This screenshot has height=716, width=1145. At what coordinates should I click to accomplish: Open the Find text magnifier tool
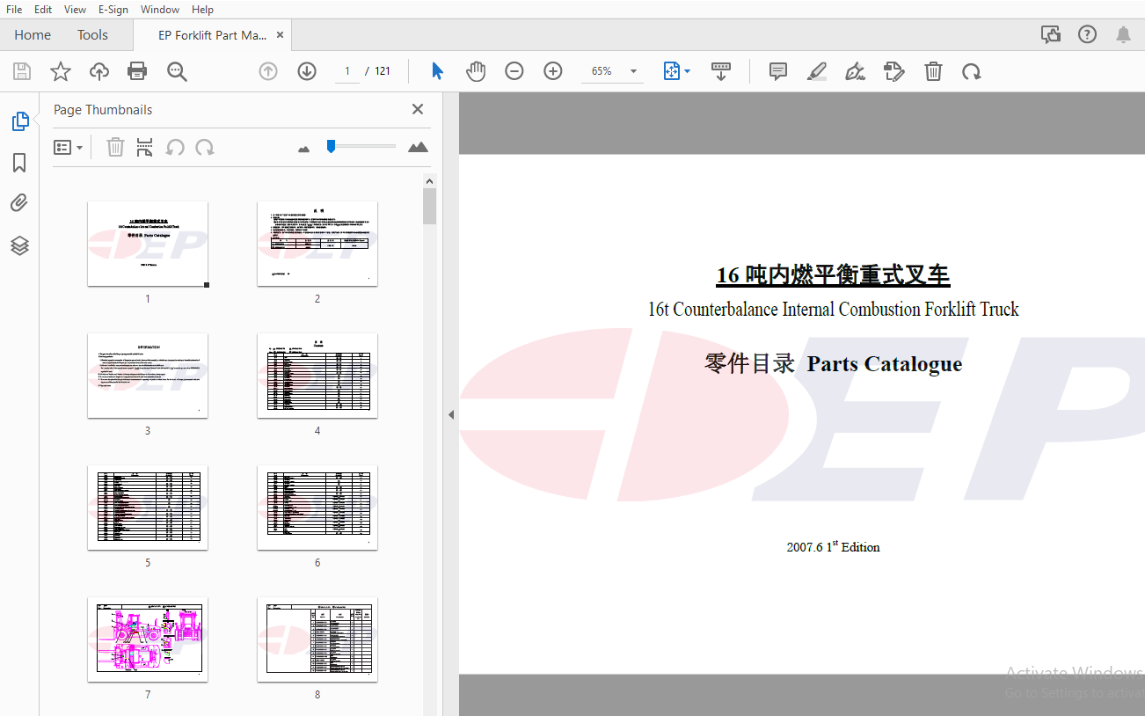click(177, 71)
